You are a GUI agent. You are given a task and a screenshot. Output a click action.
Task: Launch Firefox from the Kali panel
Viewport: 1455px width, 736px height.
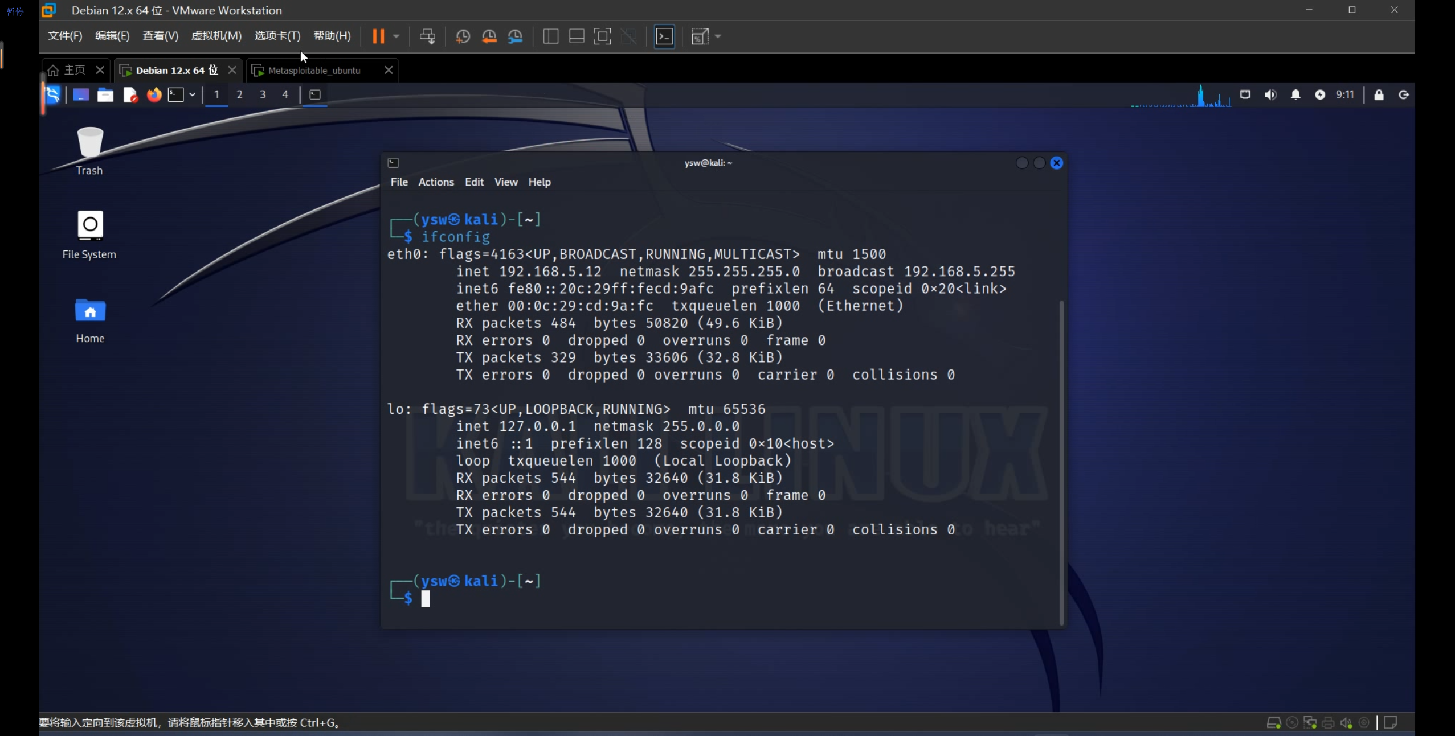coord(154,94)
